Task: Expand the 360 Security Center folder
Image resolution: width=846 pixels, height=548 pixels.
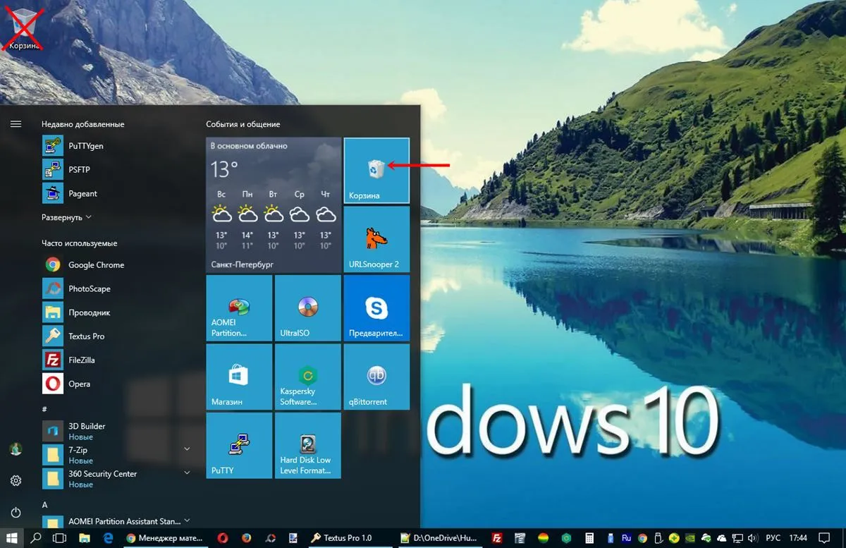Action: (x=187, y=473)
